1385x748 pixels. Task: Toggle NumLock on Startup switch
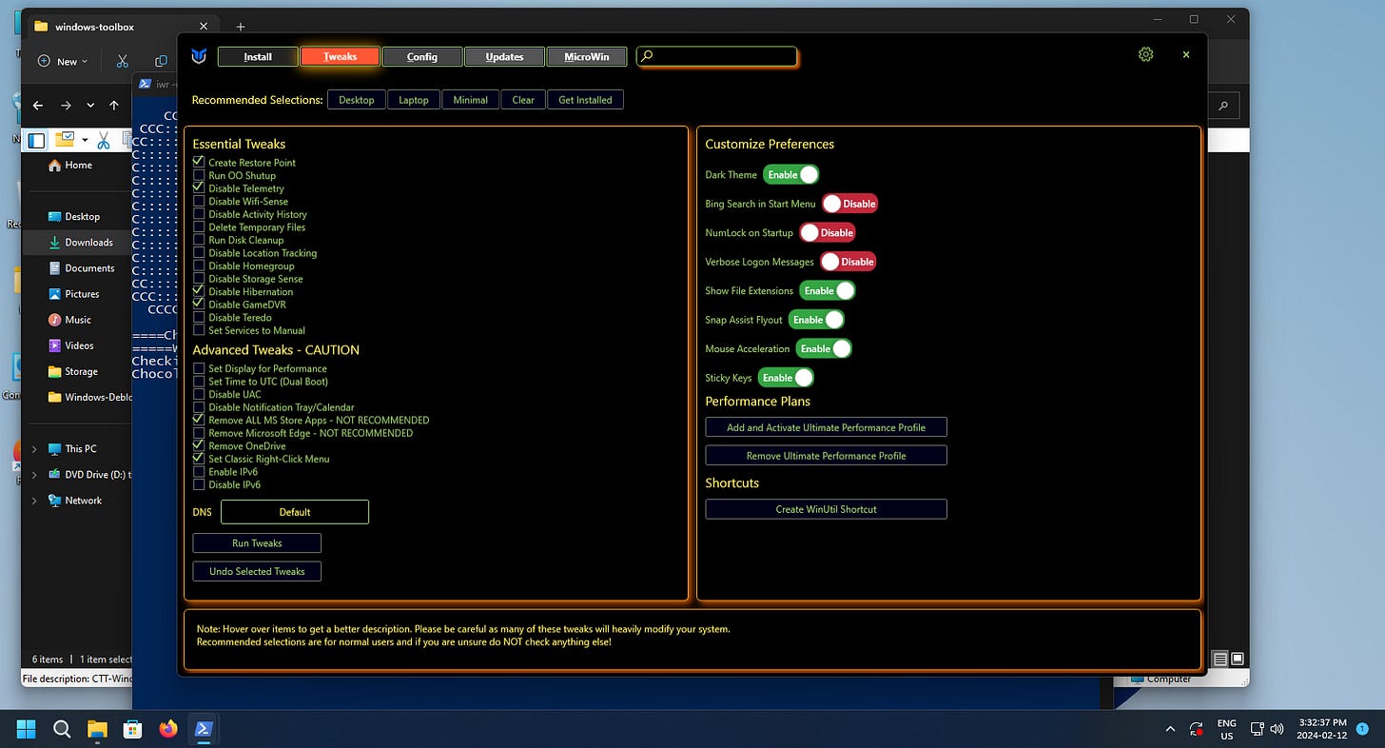pos(827,232)
